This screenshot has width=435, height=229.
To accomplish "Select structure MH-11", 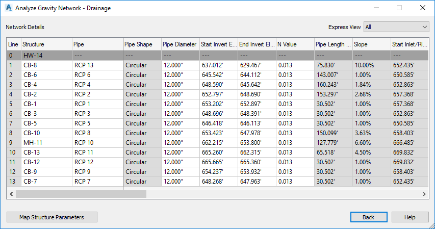I will click(46, 143).
